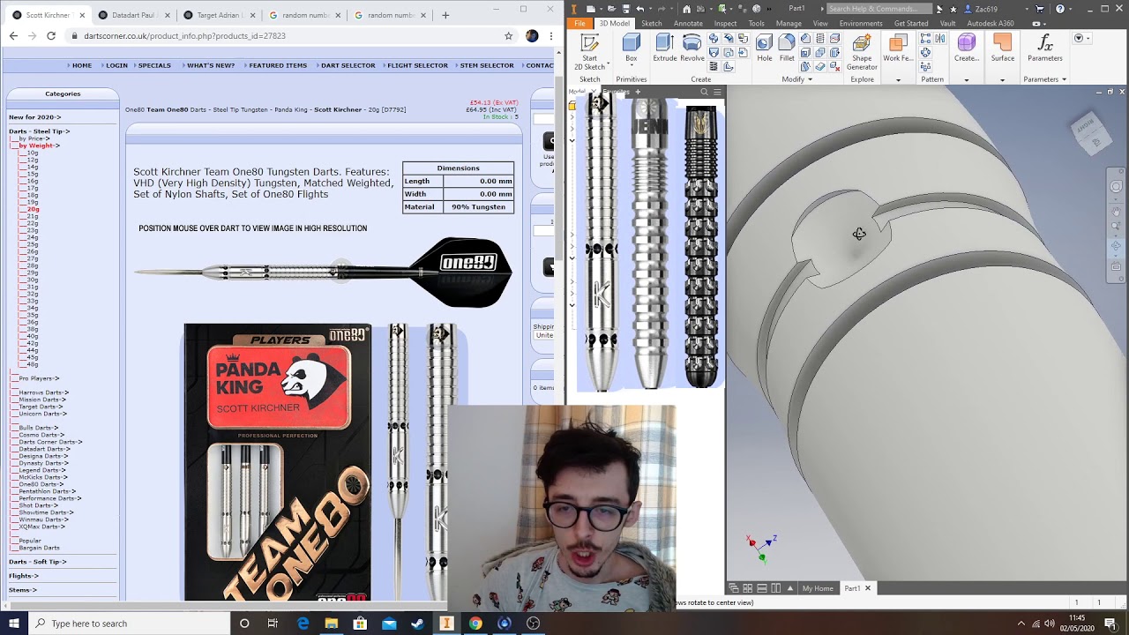Open the My Home document tab

click(817, 588)
